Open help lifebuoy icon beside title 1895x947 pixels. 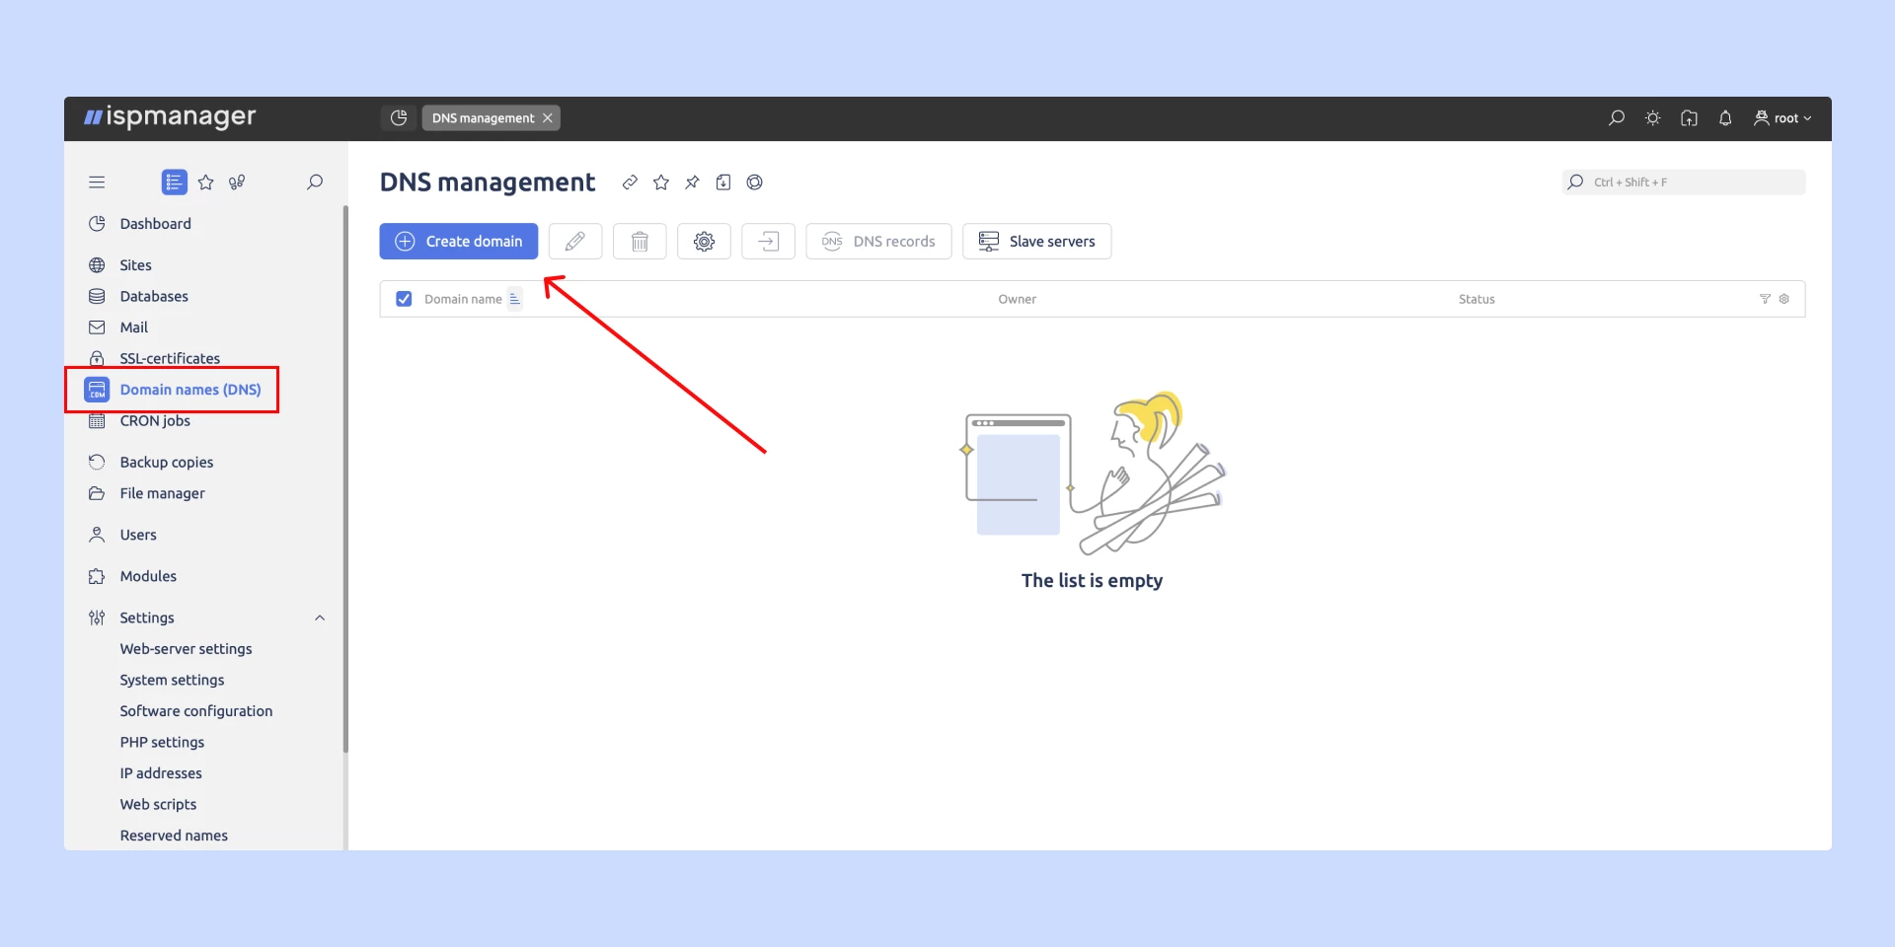[755, 182]
